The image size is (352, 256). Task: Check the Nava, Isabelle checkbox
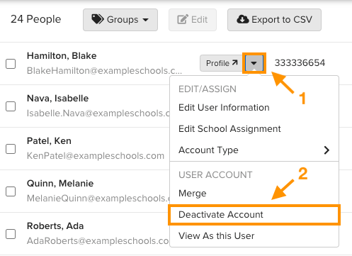pos(11,106)
